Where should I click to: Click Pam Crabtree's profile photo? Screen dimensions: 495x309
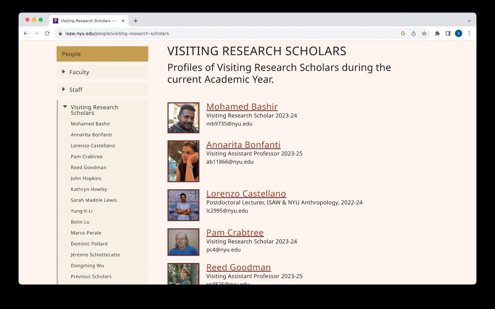tap(184, 242)
